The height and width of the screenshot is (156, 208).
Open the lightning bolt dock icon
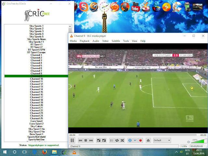(x=166, y=7)
